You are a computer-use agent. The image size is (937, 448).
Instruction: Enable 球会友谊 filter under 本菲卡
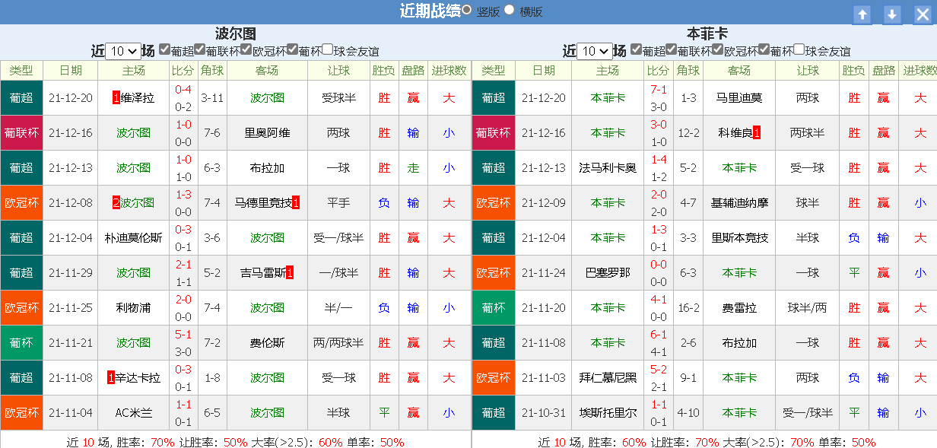coord(799,49)
